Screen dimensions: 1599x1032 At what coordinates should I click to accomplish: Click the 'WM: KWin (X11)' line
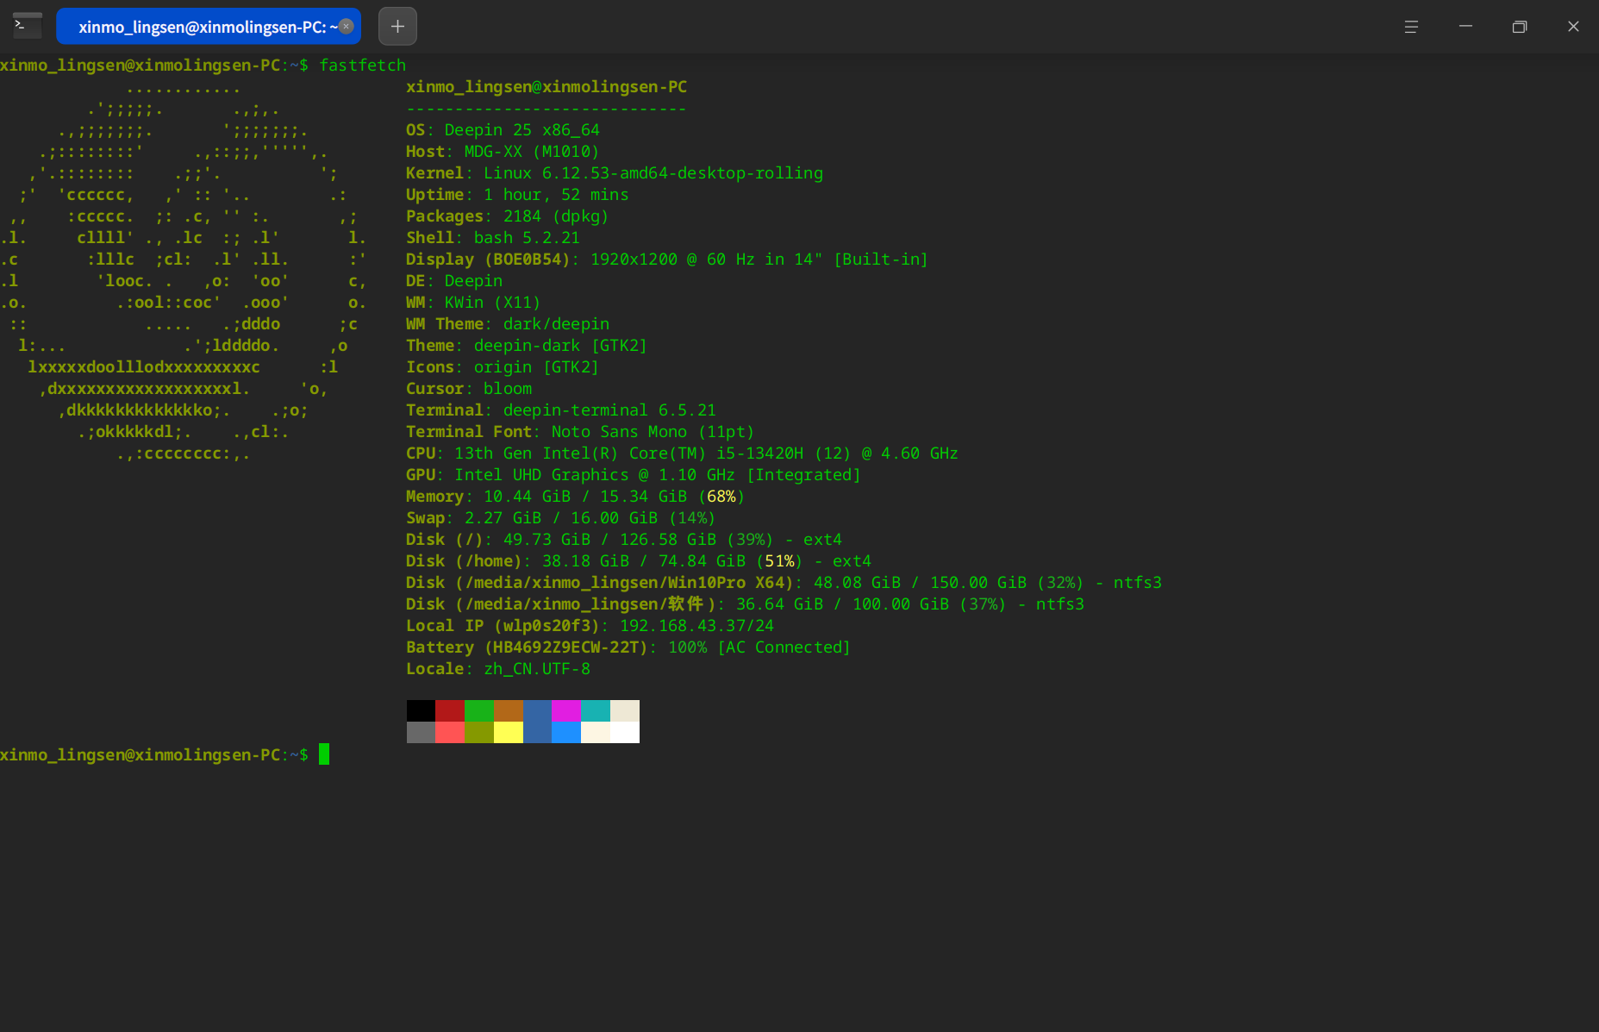(x=473, y=303)
